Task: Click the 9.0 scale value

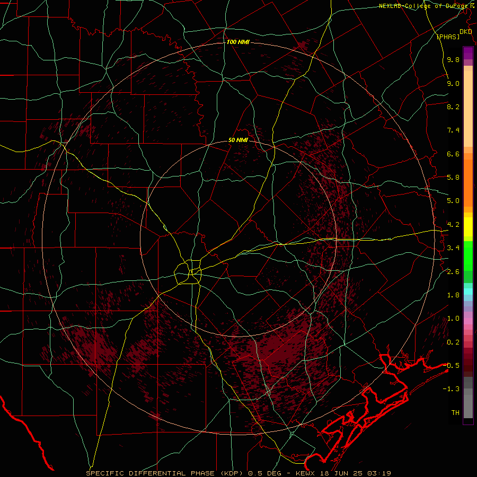Action: 453,83
